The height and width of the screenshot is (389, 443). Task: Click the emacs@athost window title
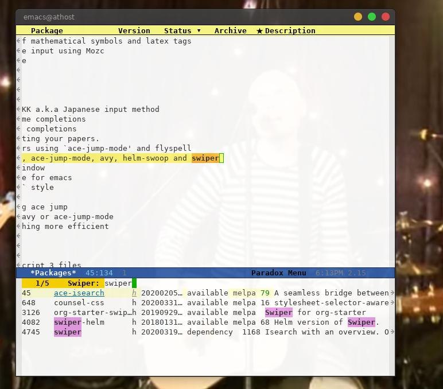pos(49,17)
